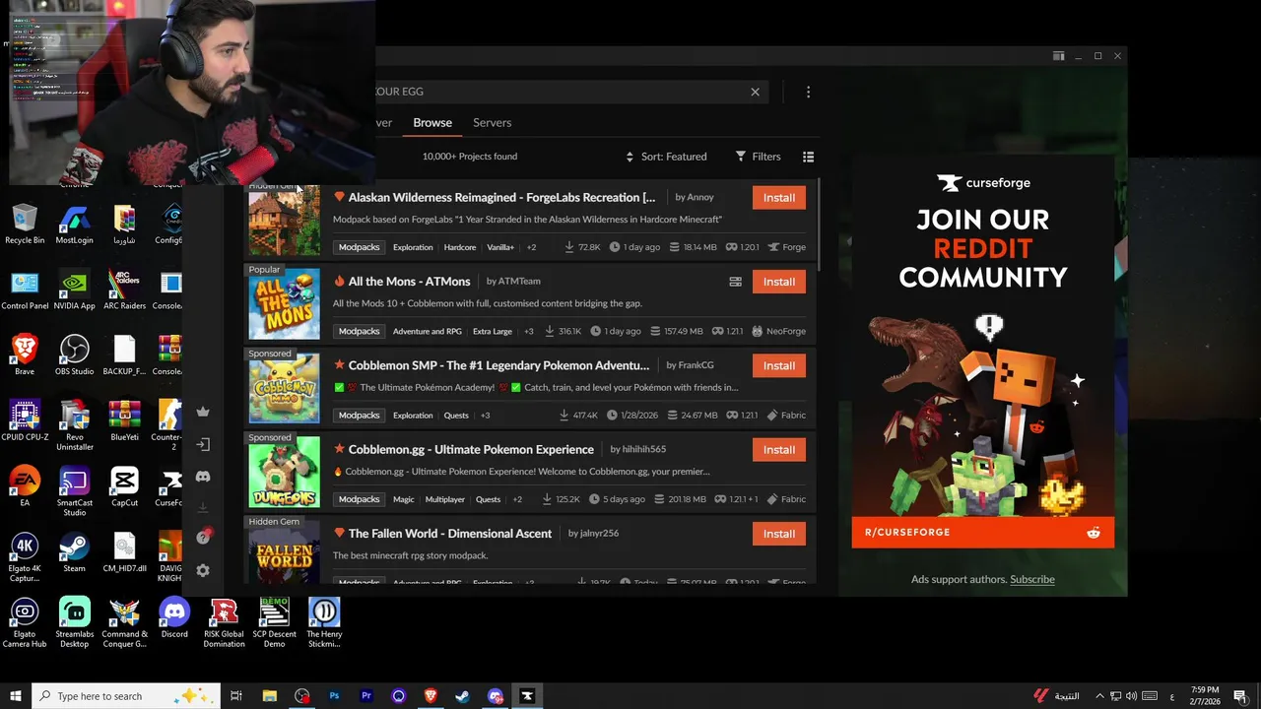This screenshot has width=1261, height=709.
Task: Switch the results list view layout icon
Action: tap(808, 157)
